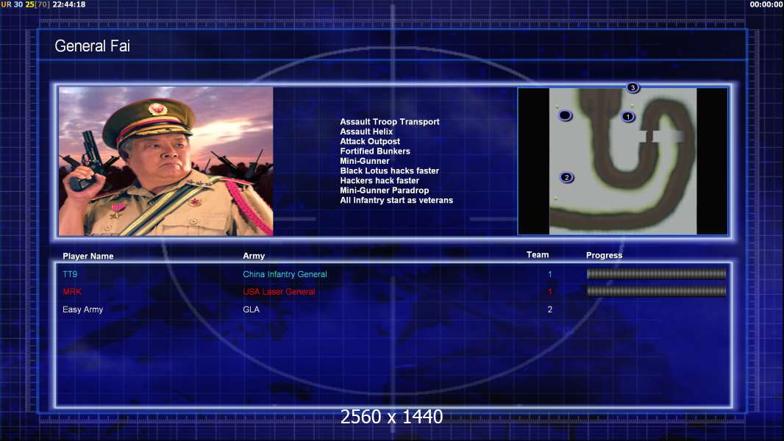This screenshot has height=441, width=784.
Task: Select player name TT9
Action: coord(70,274)
